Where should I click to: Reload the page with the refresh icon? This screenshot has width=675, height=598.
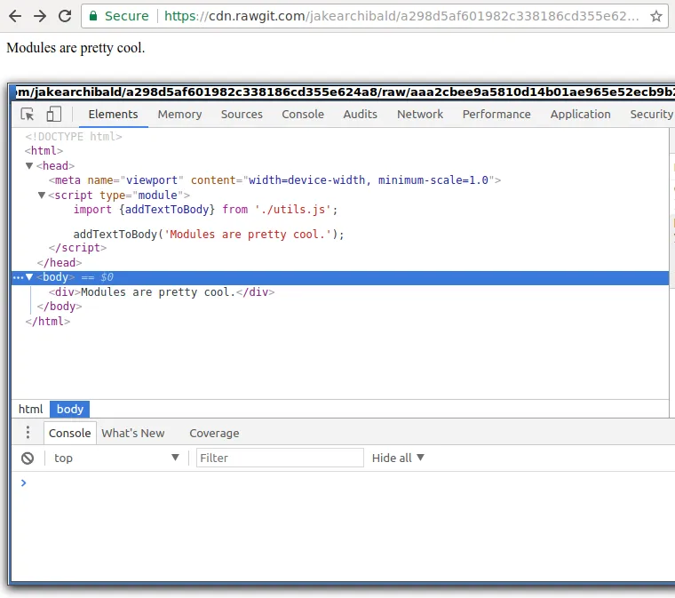65,16
